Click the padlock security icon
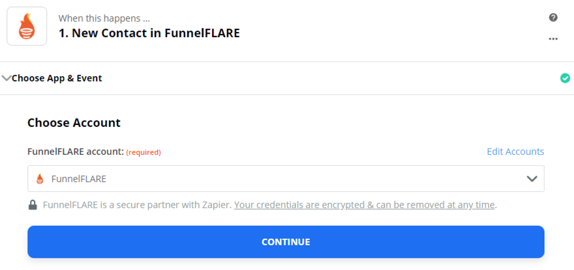 point(33,205)
